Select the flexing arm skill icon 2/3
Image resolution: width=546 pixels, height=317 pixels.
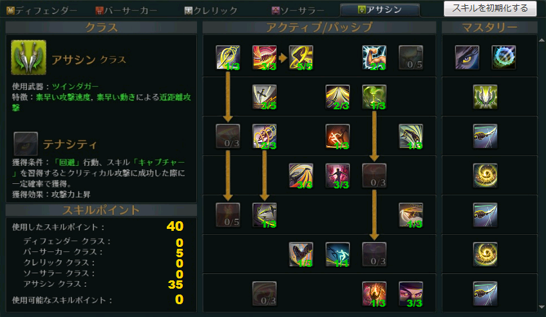[x=374, y=57]
